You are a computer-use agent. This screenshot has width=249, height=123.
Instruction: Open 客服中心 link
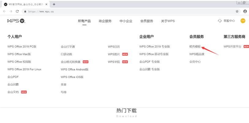(x=229, y=21)
